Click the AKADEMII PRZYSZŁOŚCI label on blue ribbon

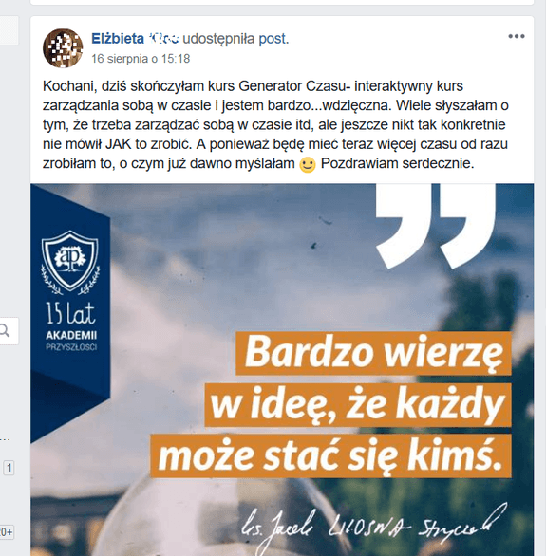point(71,340)
